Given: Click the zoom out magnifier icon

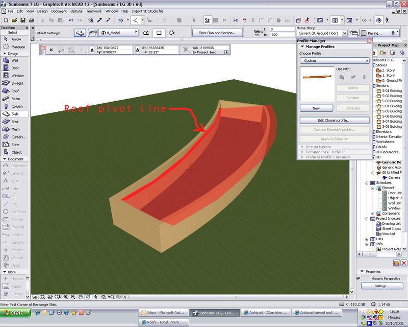Looking at the screenshot, I should tap(73, 297).
